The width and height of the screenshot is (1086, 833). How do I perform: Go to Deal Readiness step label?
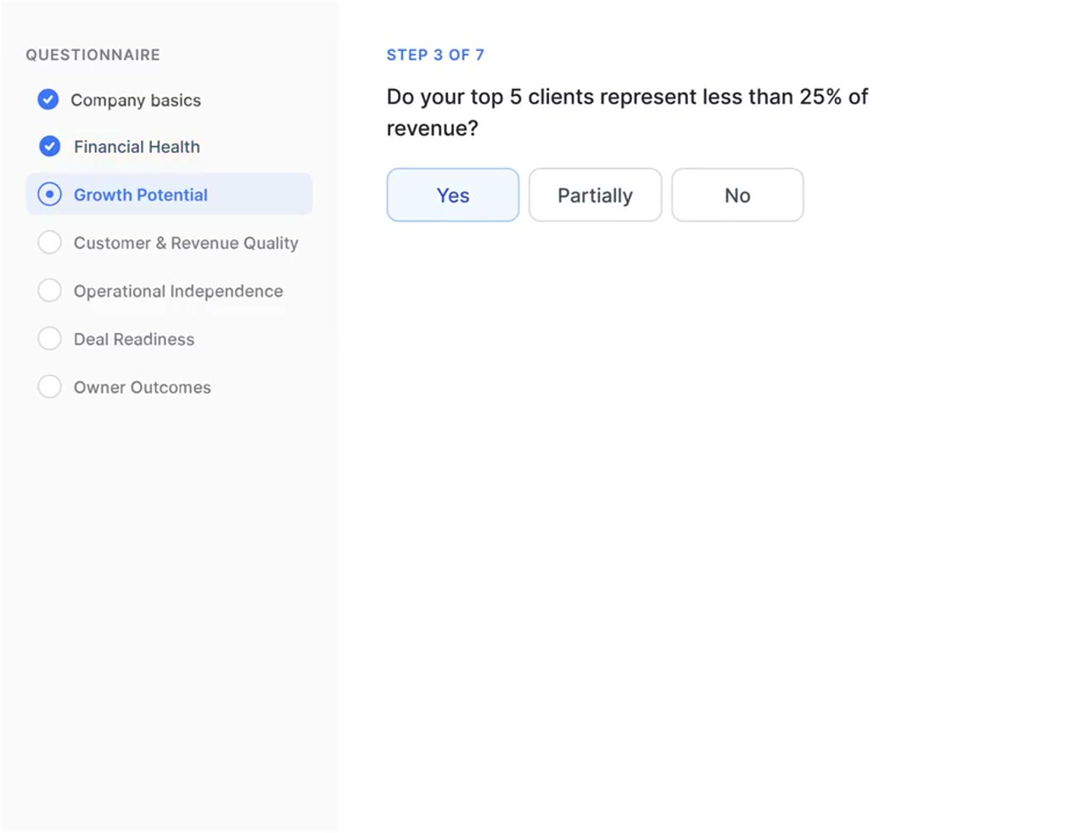pyautogui.click(x=134, y=339)
